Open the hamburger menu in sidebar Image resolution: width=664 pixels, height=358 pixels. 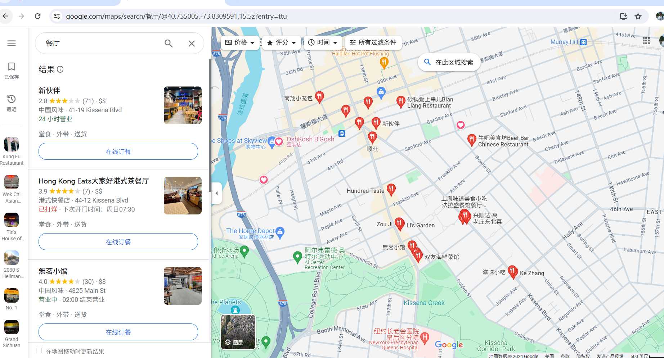pyautogui.click(x=12, y=43)
